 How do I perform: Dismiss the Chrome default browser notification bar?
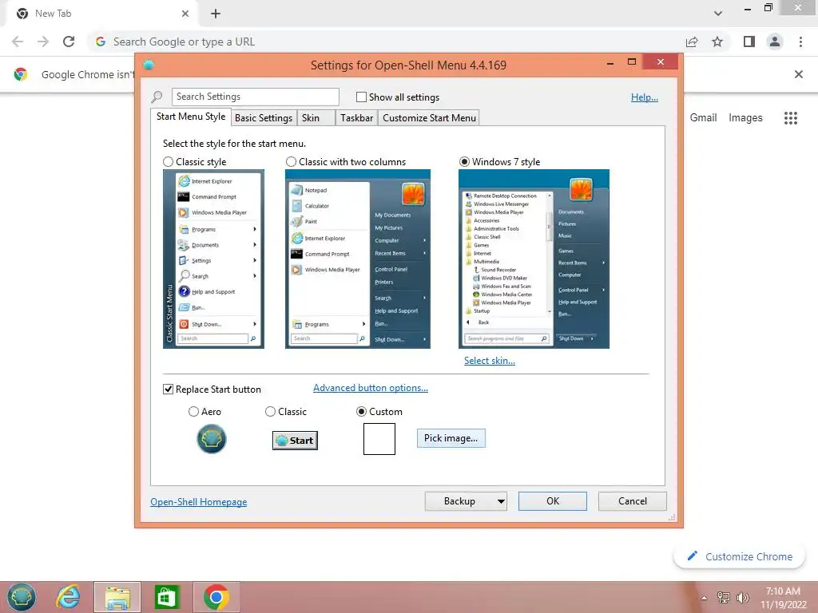pos(799,74)
